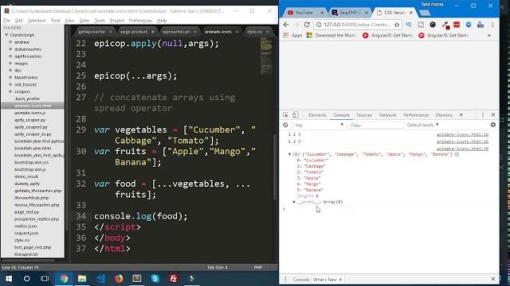Image resolution: width=510 pixels, height=286 pixels.
Task: Collapse the ClientsScript folder
Action: tap(6, 35)
